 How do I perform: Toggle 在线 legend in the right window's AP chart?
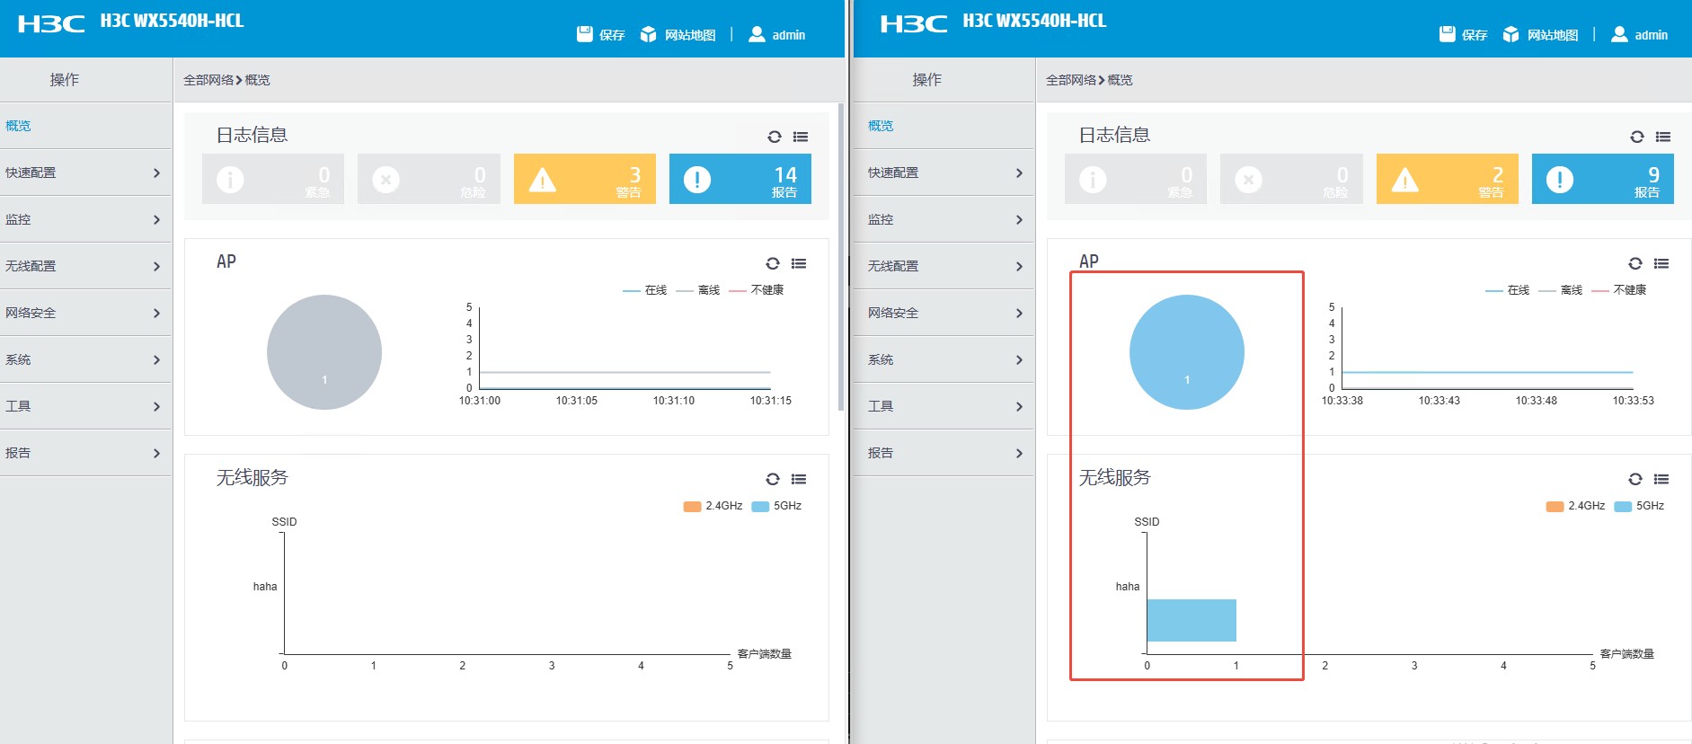tap(1508, 290)
